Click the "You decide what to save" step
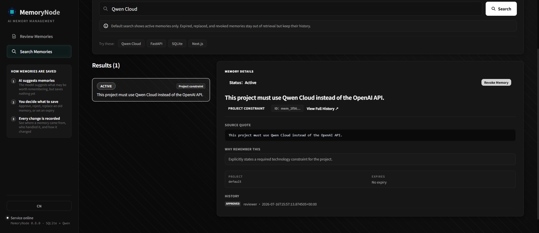 coord(38,102)
